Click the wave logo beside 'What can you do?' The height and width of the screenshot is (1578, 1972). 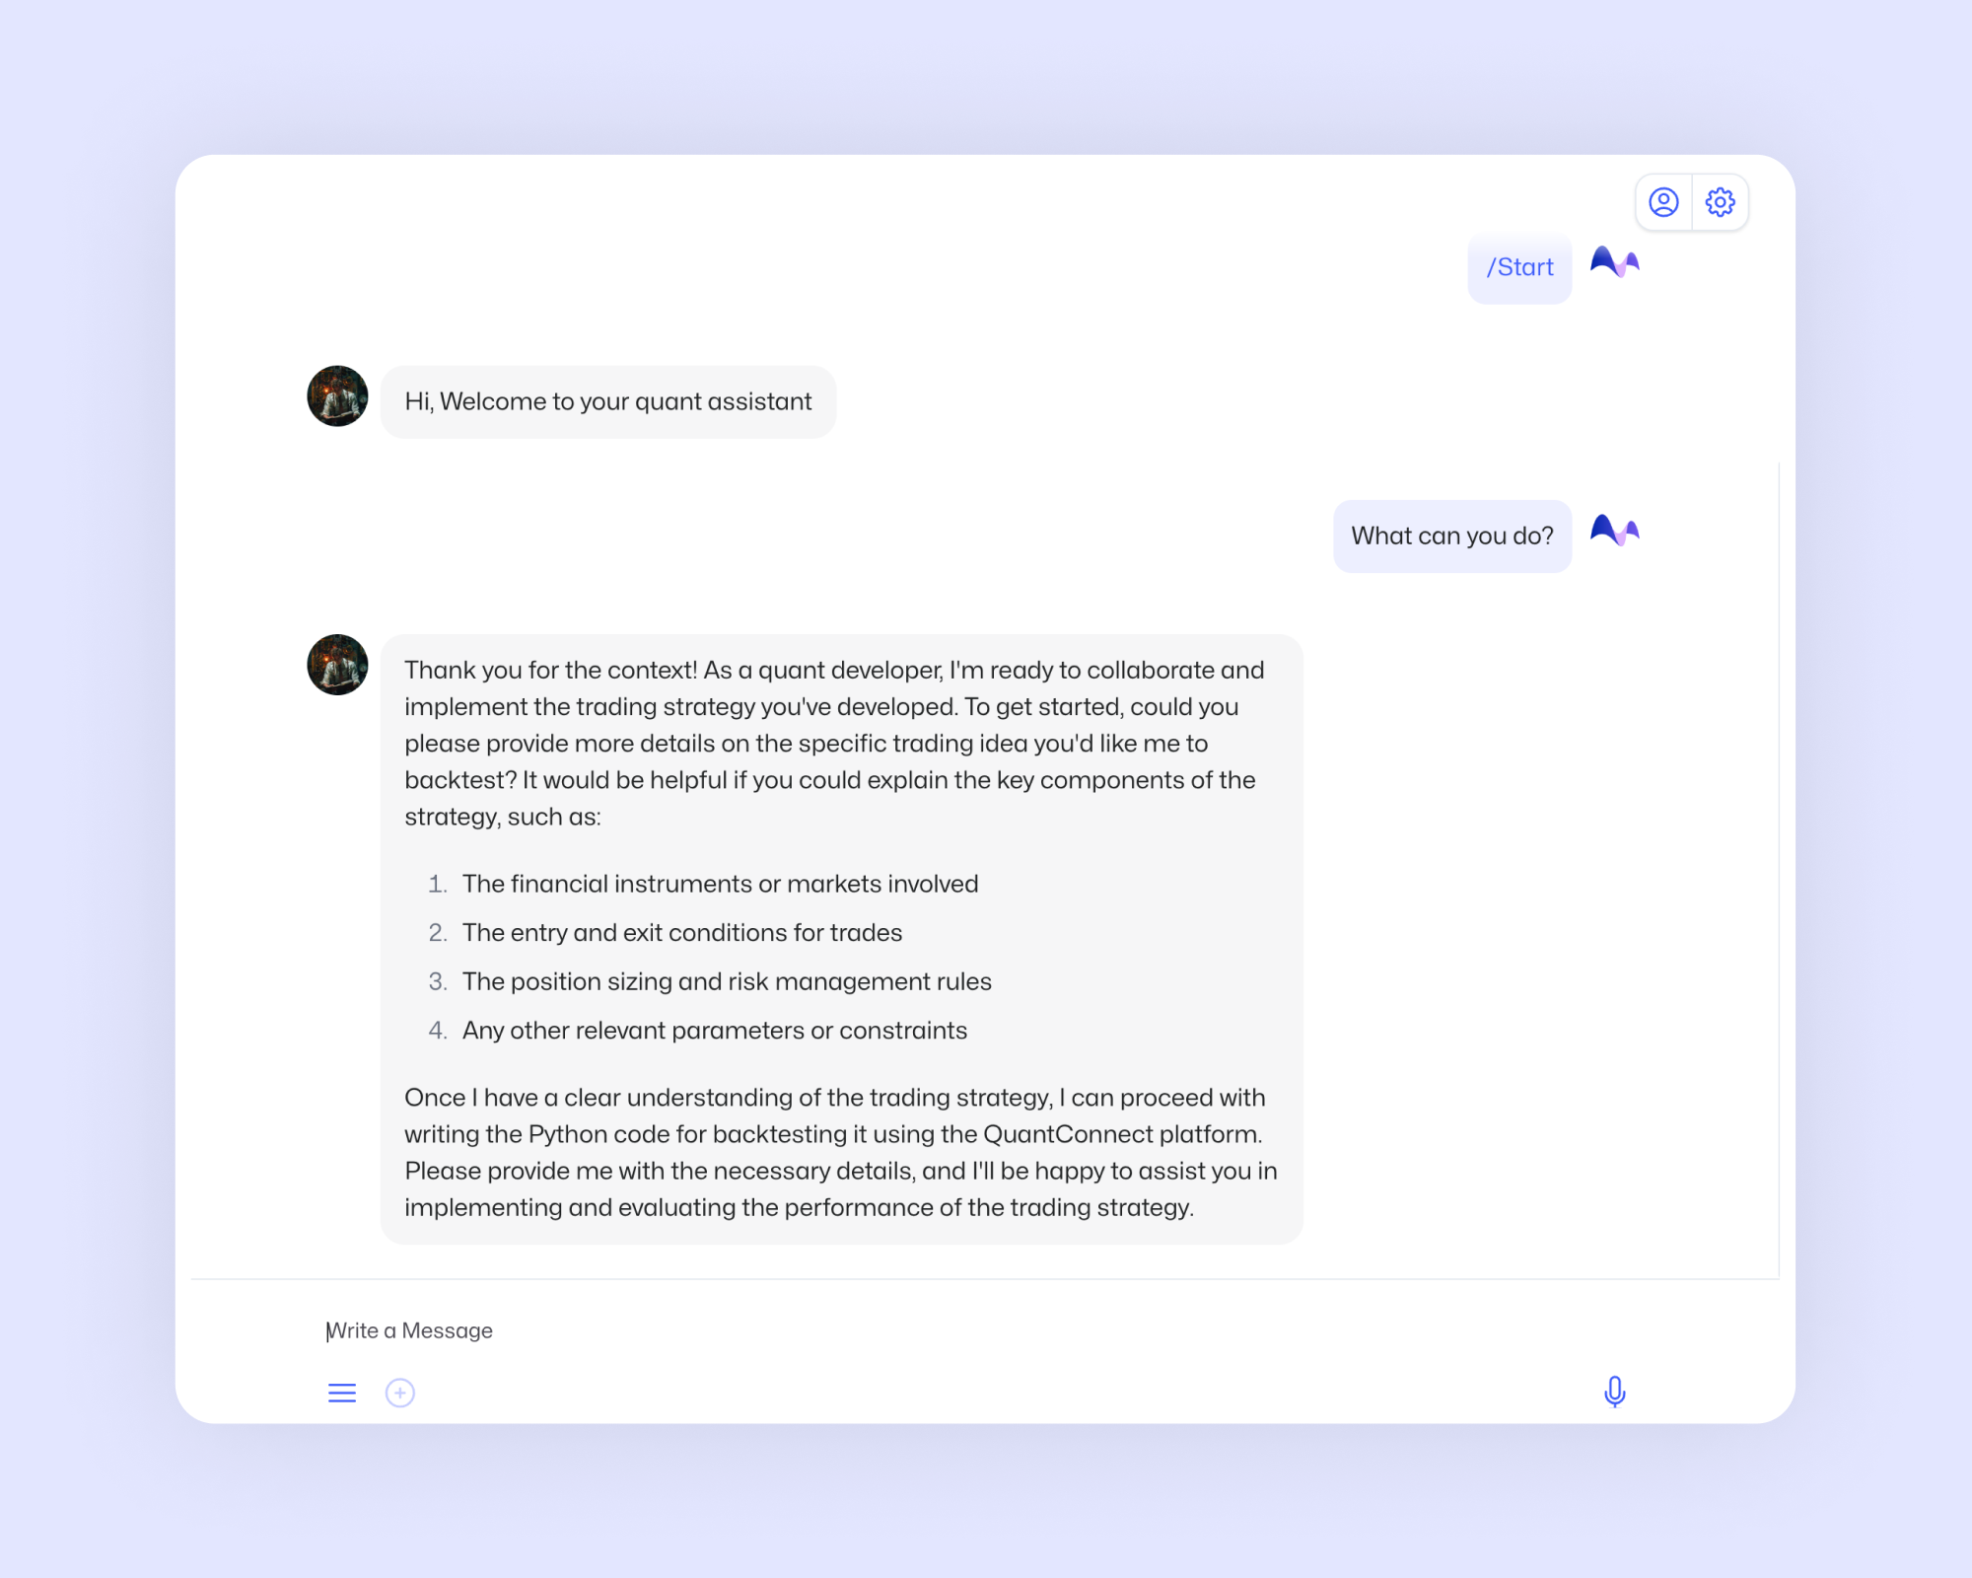click(x=1614, y=531)
